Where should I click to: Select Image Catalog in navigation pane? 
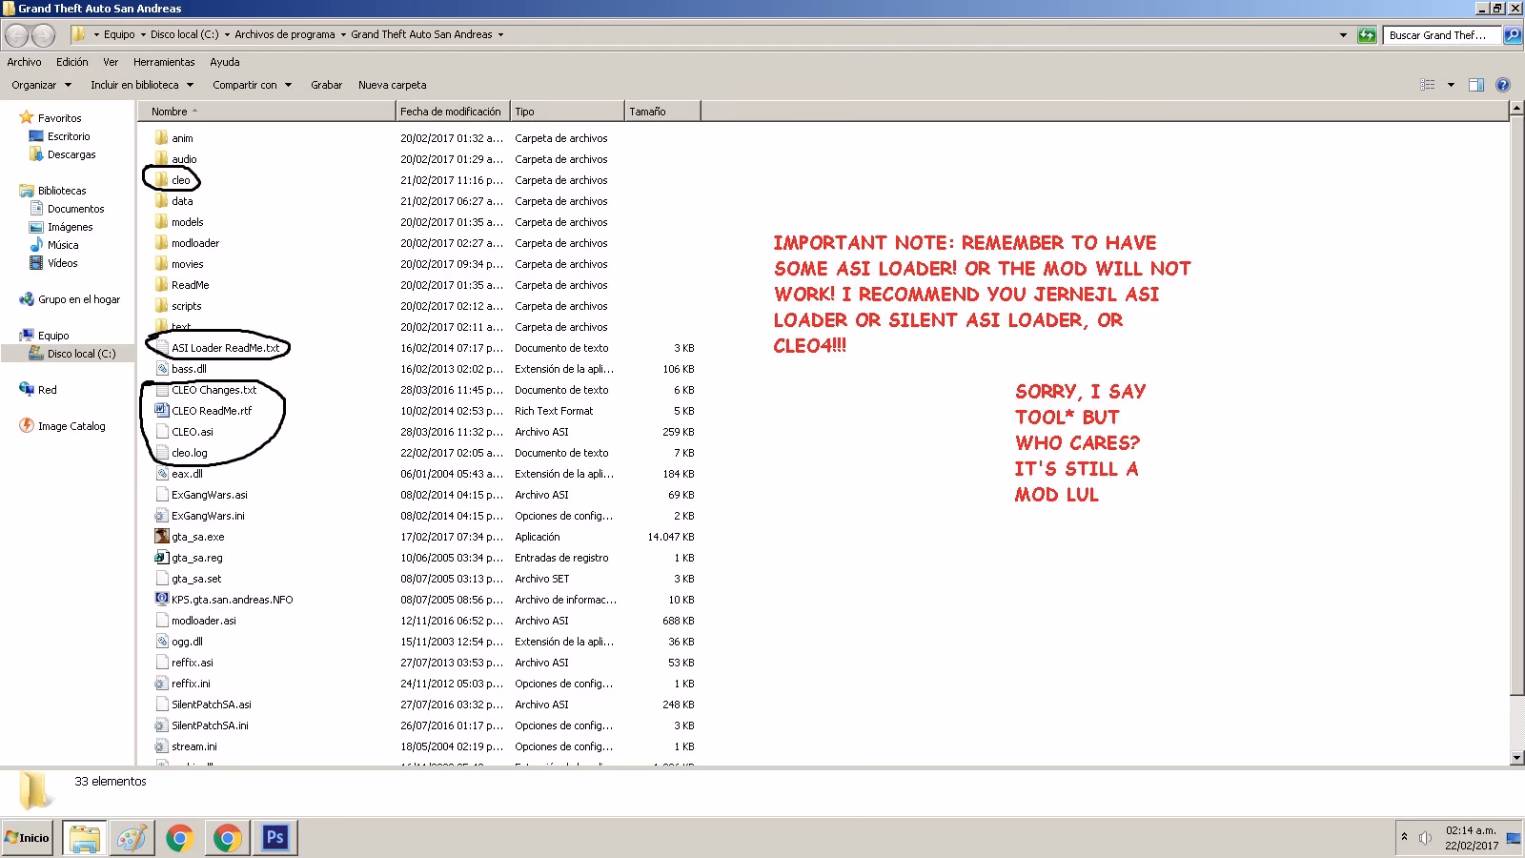(x=71, y=426)
